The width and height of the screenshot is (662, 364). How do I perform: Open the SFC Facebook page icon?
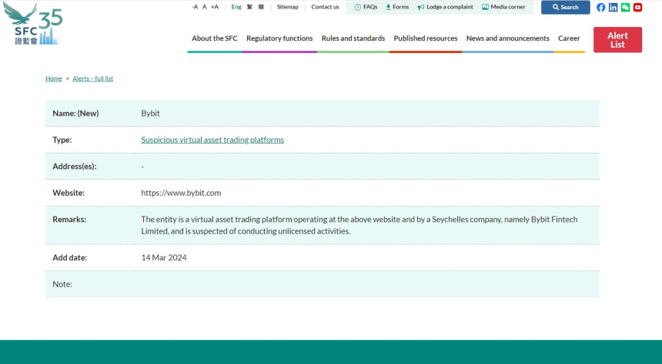[601, 7]
